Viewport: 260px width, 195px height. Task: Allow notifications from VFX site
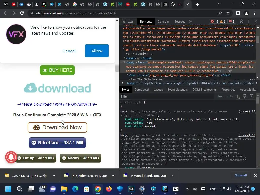pos(97,51)
